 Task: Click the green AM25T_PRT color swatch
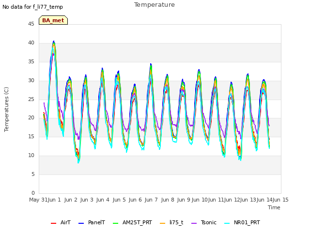pos(115,223)
